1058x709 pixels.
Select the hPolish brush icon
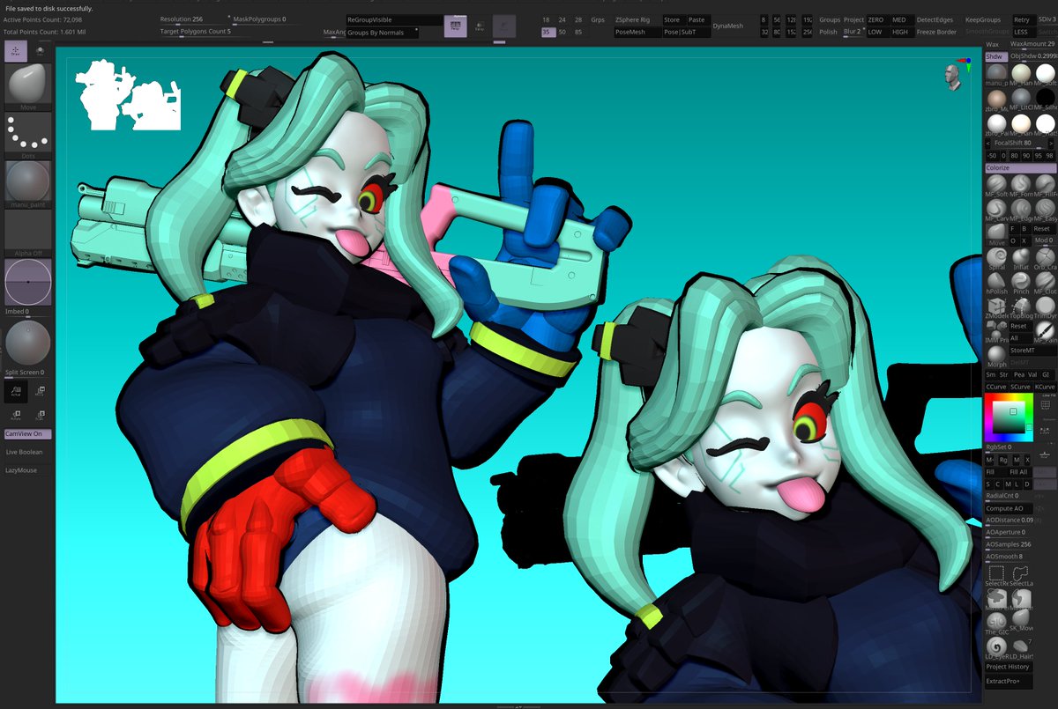tap(996, 283)
